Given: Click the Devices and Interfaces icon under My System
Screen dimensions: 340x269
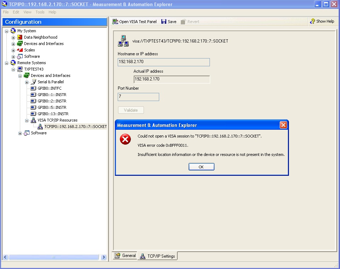Looking at the screenshot, I should pyautogui.click(x=20, y=44).
